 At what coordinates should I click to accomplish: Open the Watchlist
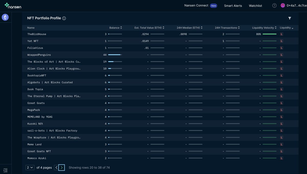255,6
